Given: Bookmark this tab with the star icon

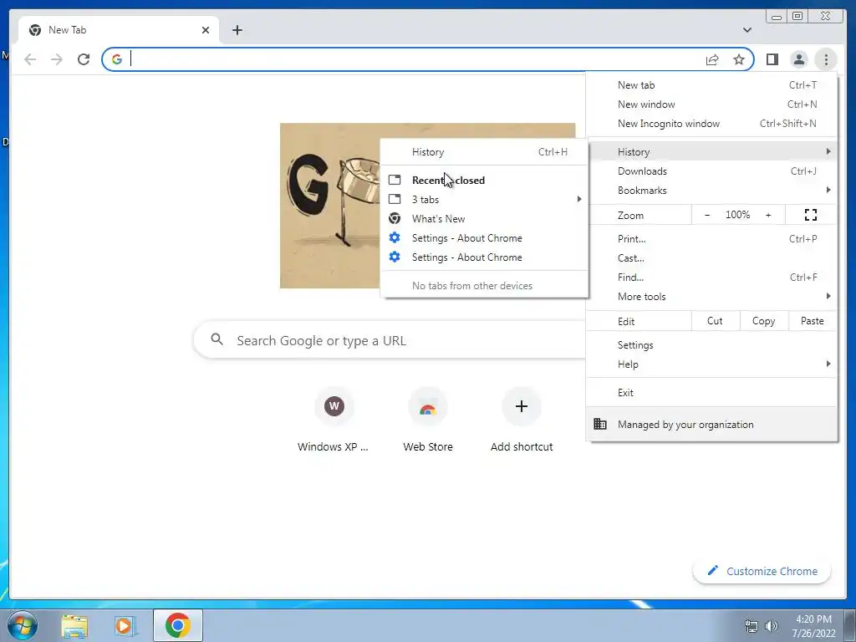Looking at the screenshot, I should [739, 59].
